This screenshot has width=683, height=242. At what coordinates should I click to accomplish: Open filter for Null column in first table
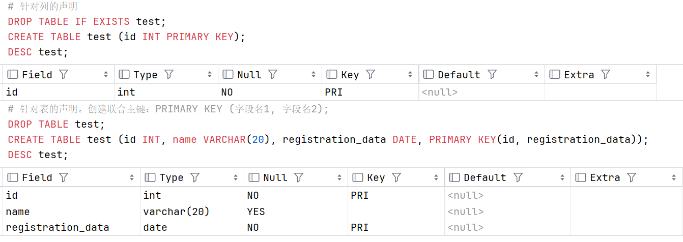click(273, 75)
